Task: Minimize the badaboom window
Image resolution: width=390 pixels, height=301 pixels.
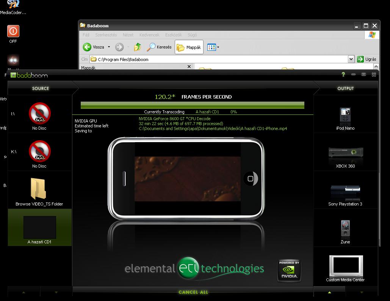Action: coord(353,74)
